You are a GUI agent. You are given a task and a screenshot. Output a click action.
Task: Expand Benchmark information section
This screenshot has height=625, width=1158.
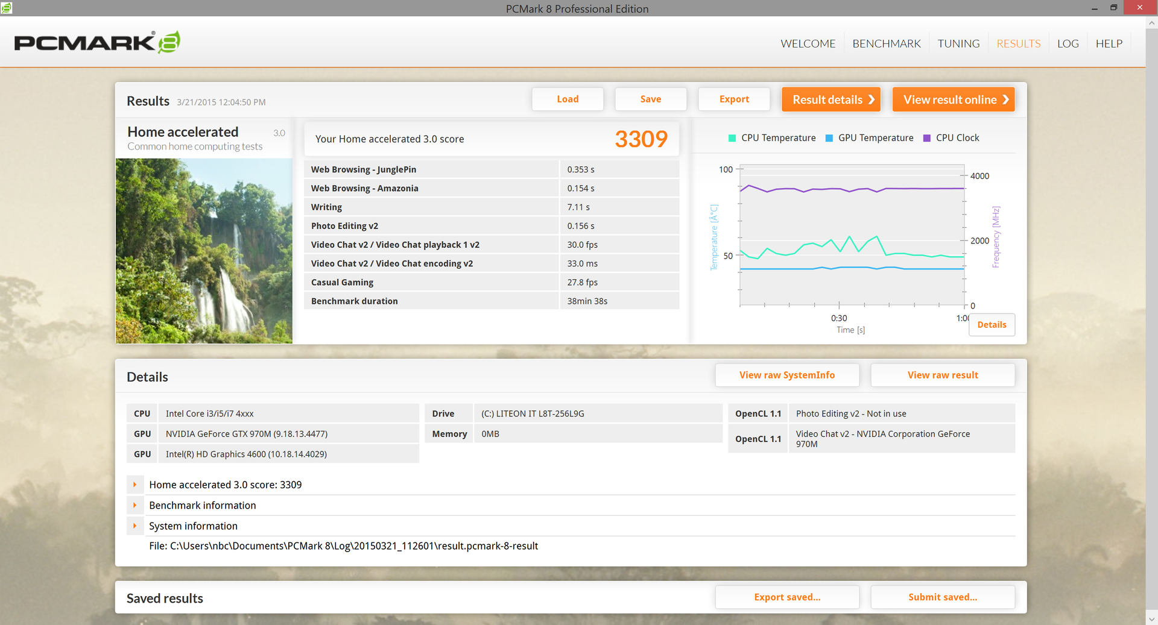tap(135, 505)
